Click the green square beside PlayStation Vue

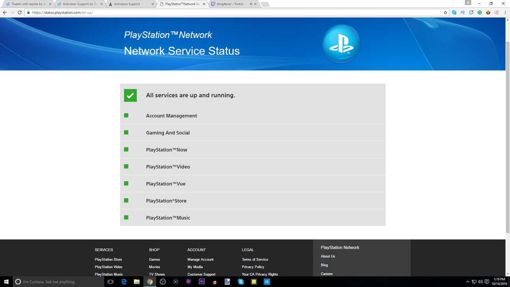tap(126, 183)
